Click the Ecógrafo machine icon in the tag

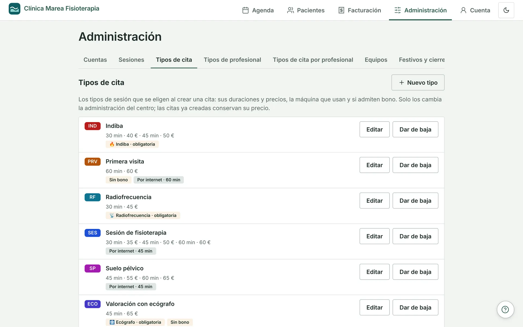[x=112, y=322]
